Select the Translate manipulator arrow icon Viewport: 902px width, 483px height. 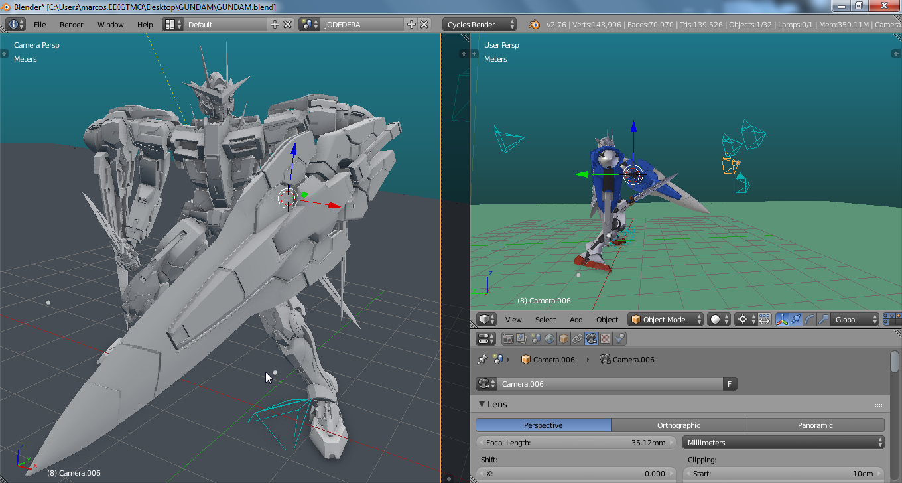[x=795, y=320]
